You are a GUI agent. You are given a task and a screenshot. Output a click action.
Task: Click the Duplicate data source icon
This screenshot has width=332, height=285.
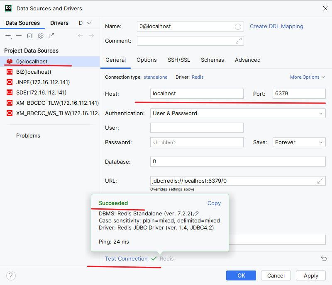30,36
